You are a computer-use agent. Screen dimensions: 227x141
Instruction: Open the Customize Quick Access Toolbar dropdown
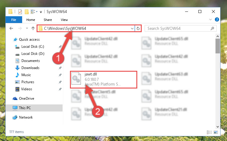pyautogui.click(x=41, y=12)
